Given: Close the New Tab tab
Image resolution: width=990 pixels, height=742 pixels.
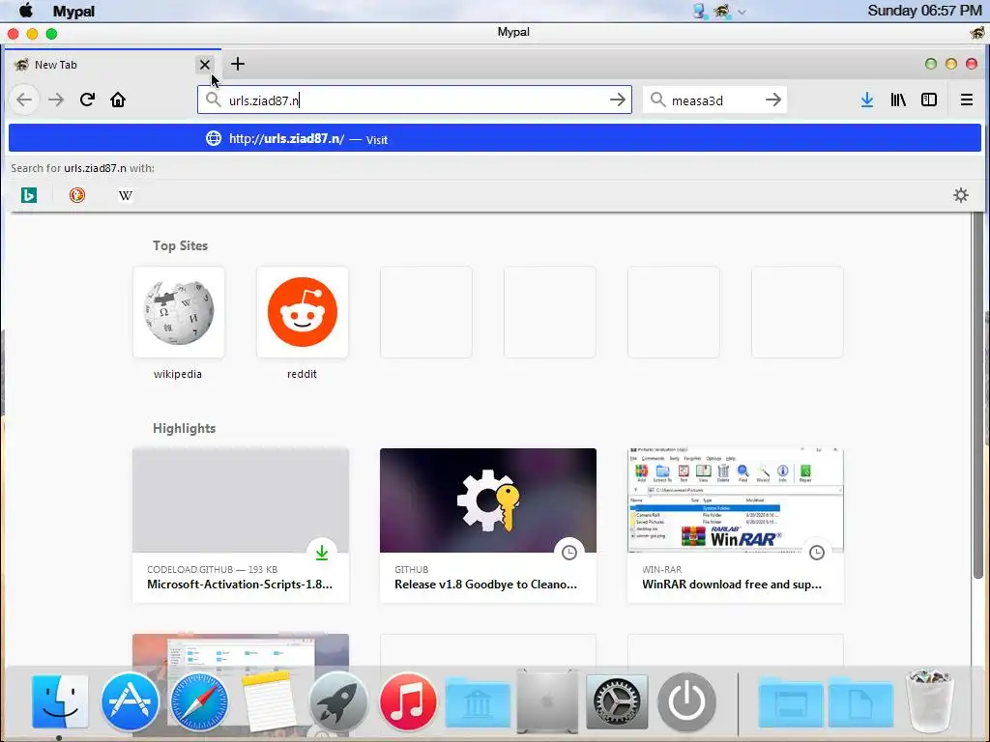Looking at the screenshot, I should 205,65.
